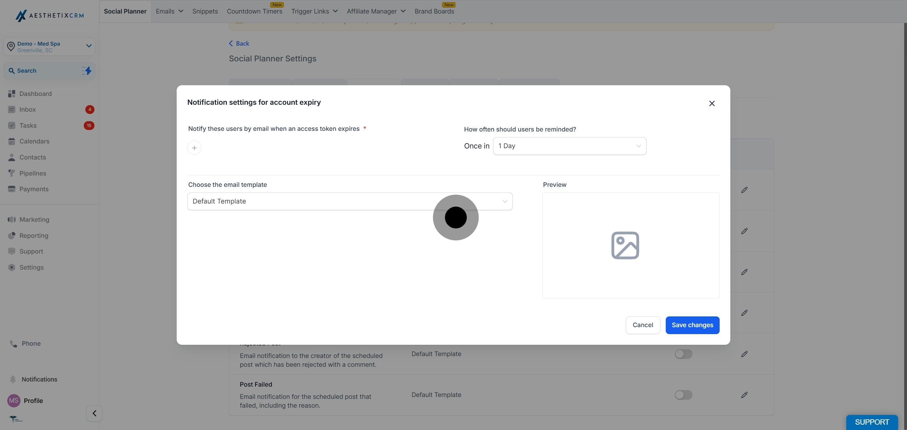Expand the Demo - Med Spa location selector
The image size is (907, 430).
click(x=49, y=47)
